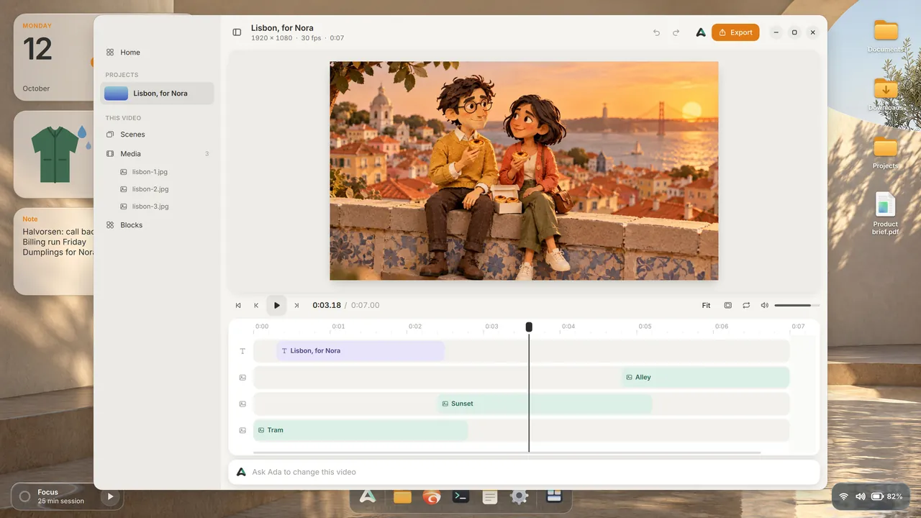
Task: Select the Sunset clip
Action: tap(545, 404)
